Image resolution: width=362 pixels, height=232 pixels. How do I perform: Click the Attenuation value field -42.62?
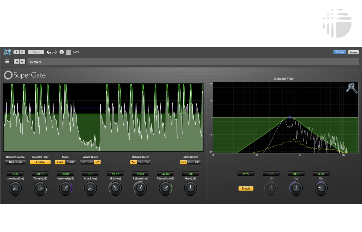[x=165, y=174]
